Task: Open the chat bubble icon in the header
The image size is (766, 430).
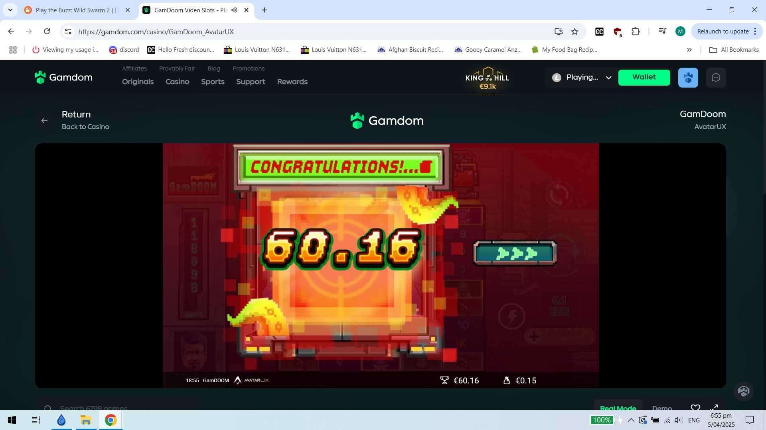Action: point(716,78)
